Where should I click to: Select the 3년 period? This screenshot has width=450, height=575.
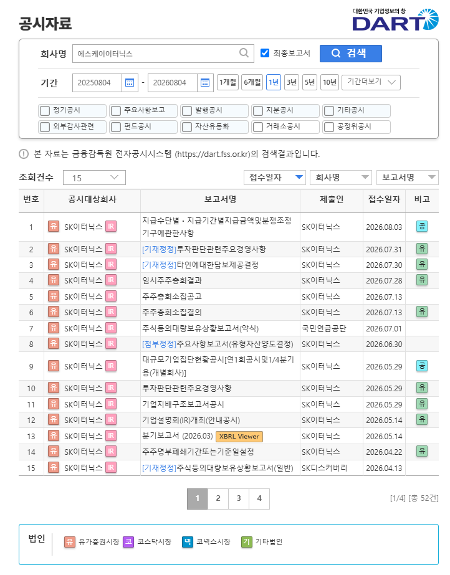tap(292, 82)
